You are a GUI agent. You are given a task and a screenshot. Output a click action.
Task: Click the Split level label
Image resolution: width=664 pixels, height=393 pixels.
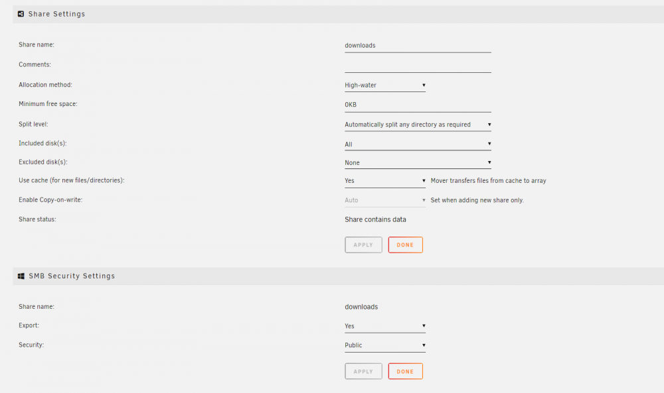click(x=33, y=124)
